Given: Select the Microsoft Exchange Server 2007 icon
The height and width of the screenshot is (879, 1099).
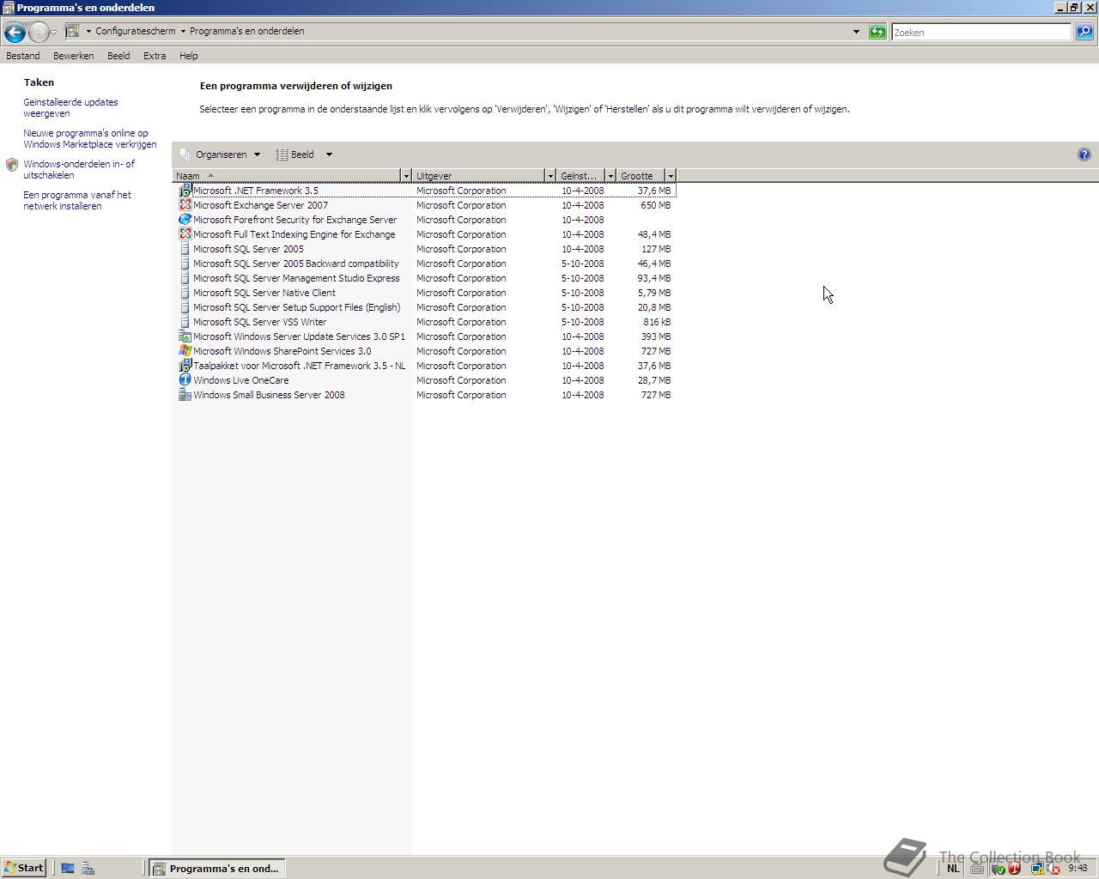Looking at the screenshot, I should (185, 205).
